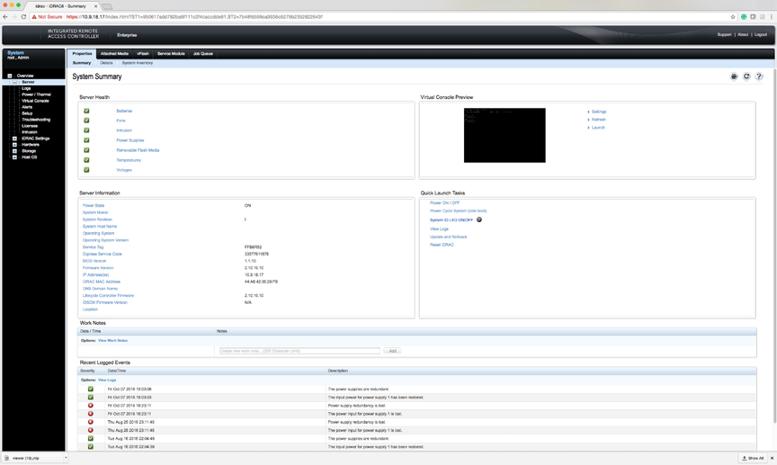Open the help question mark icon

[759, 76]
